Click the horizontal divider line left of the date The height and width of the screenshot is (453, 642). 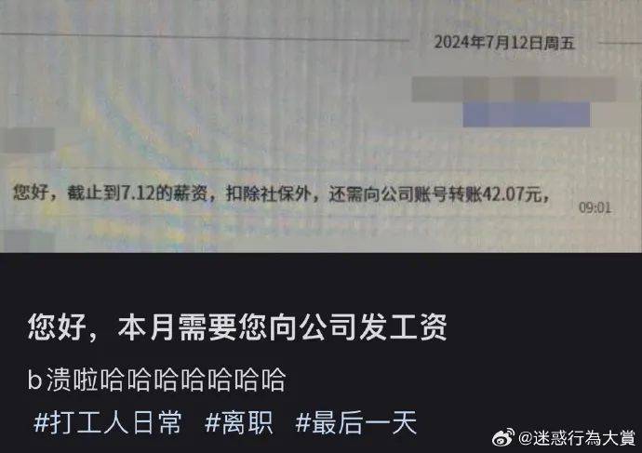(x=205, y=38)
